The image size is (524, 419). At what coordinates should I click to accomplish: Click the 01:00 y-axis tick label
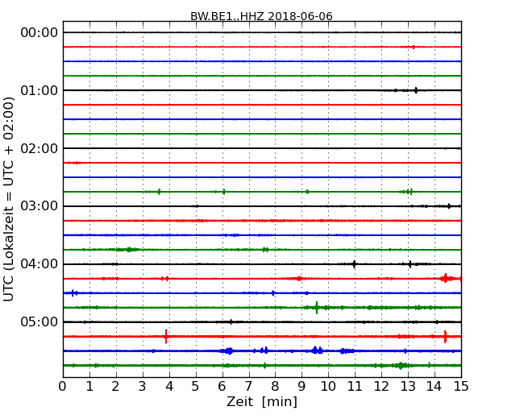point(40,90)
